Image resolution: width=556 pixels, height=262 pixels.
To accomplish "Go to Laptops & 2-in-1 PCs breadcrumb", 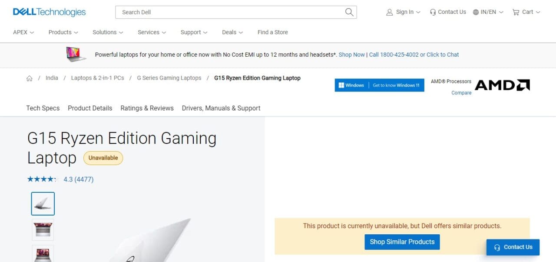I will click(x=97, y=78).
